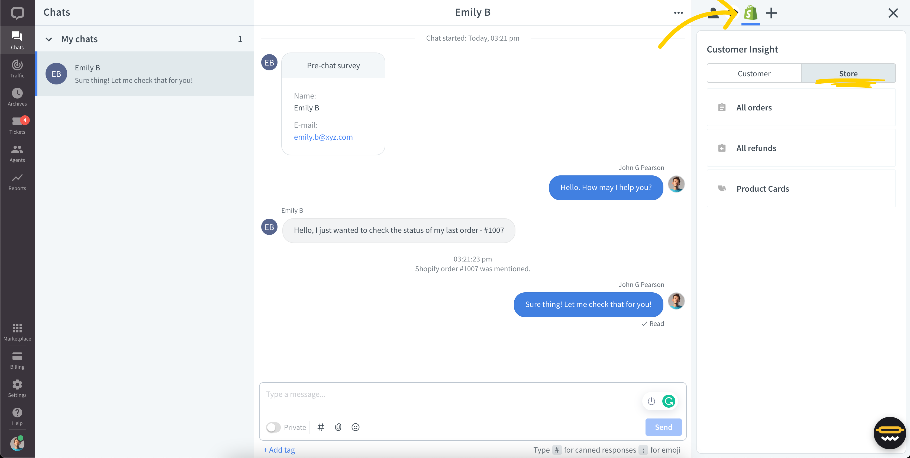Switch to the Store tab
Image resolution: width=910 pixels, height=458 pixels.
848,73
